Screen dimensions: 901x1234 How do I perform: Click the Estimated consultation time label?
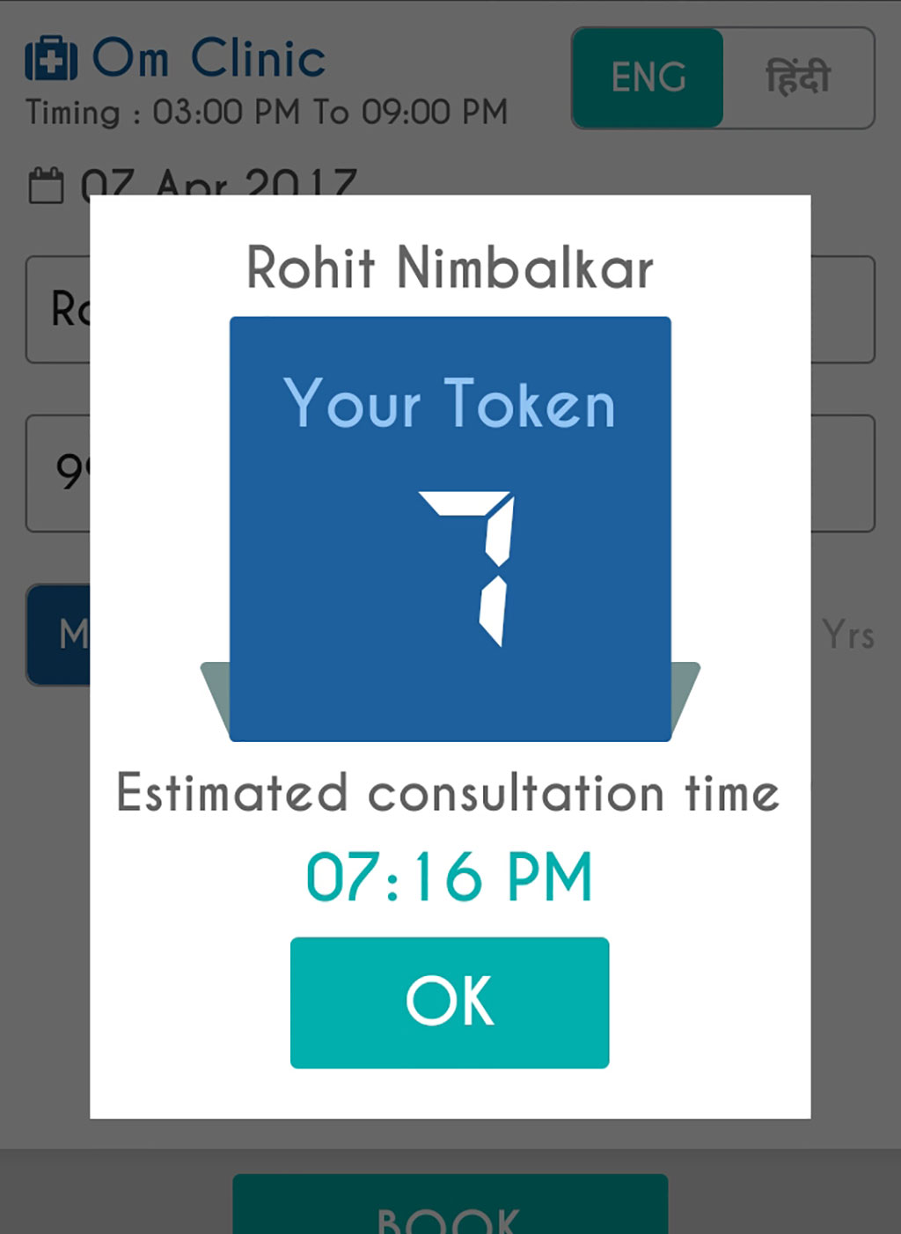click(x=448, y=792)
